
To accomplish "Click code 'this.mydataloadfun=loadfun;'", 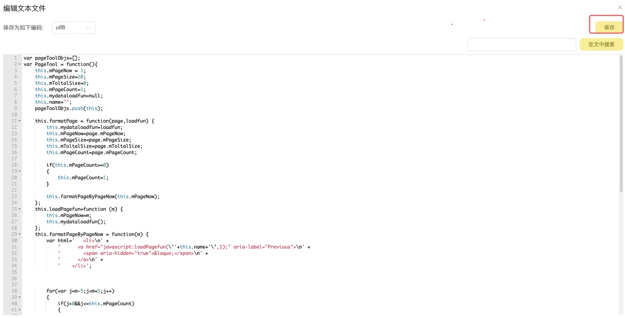I will (84, 127).
